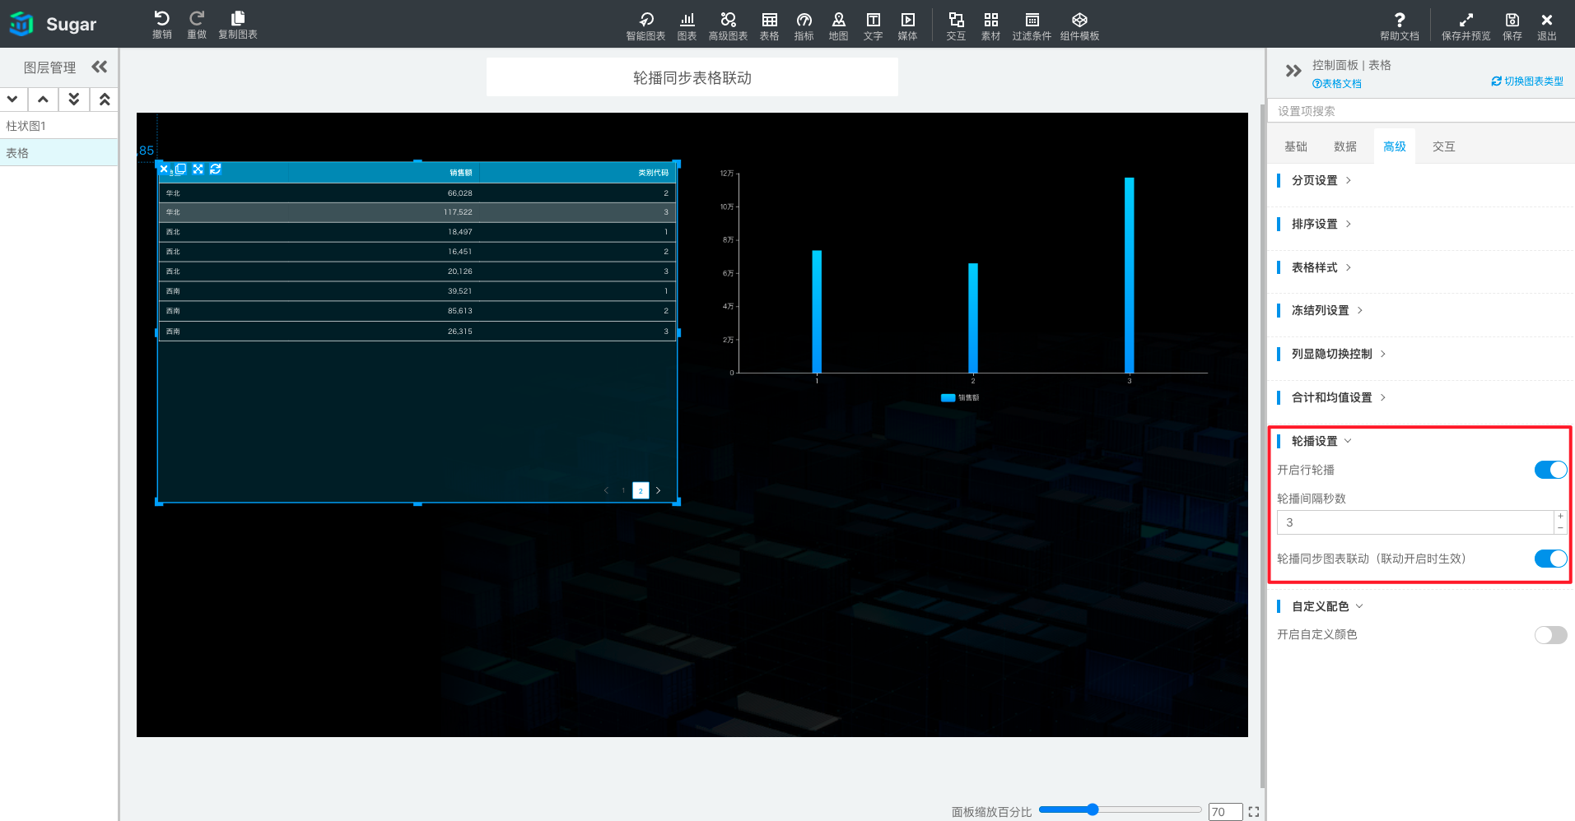Screen dimensions: 1575x821
Task: Click the table's fullscreen expand icon
Action: coord(198,169)
